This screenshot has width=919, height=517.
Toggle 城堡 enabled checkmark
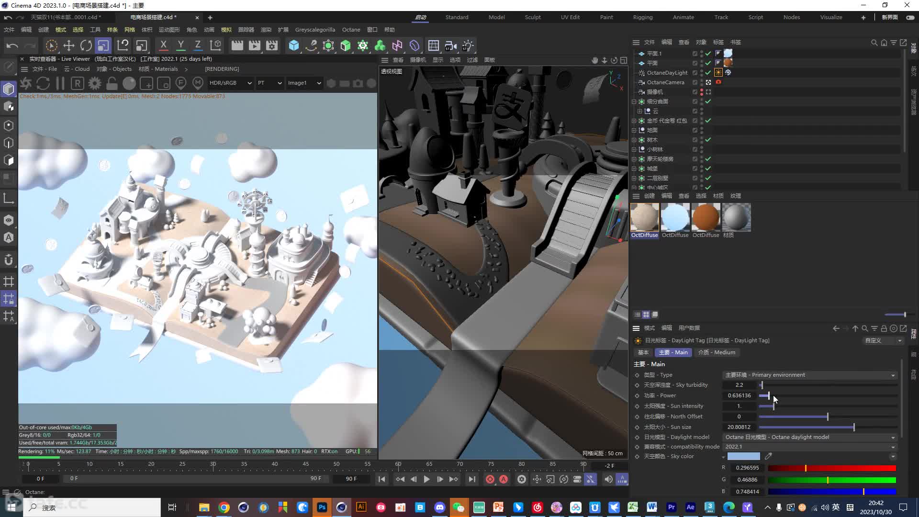(x=708, y=169)
